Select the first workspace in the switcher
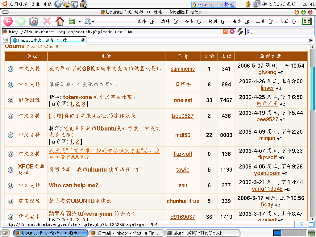The image size is (316, 237). [277, 233]
